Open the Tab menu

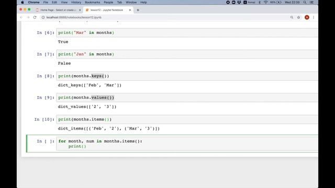(x=119, y=2)
